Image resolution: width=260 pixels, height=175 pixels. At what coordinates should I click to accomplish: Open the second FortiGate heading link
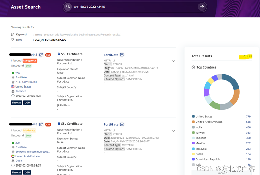(x=111, y=124)
